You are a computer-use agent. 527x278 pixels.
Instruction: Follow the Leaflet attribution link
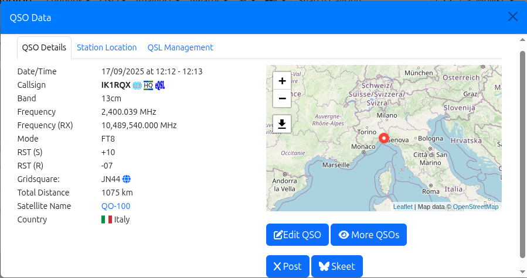tap(402, 207)
